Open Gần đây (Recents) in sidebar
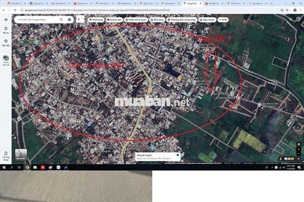The height and width of the screenshot is (202, 304). tap(5, 41)
